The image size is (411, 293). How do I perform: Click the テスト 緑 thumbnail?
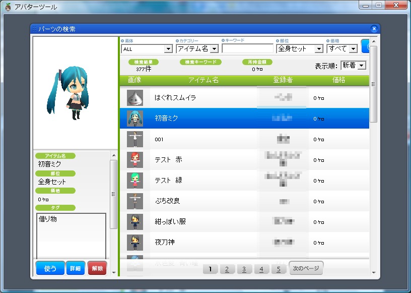[135, 181]
